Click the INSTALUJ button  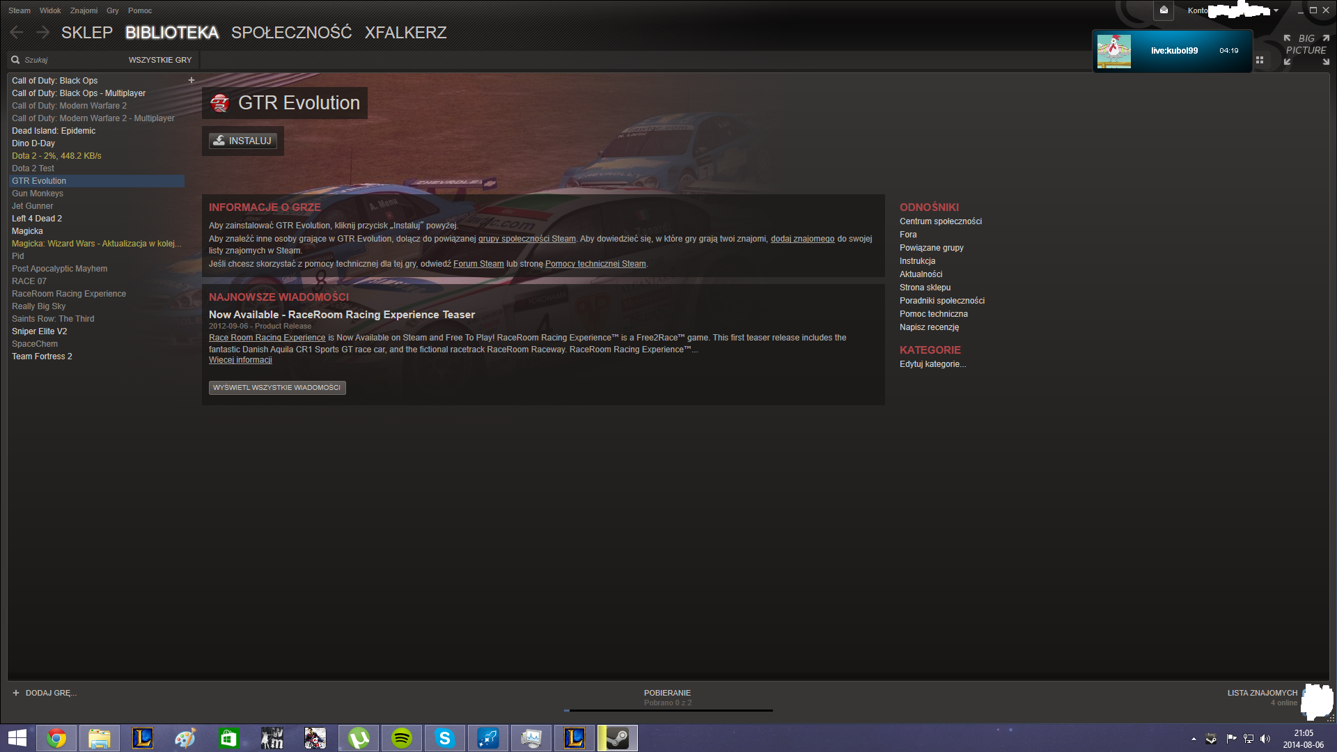[243, 141]
